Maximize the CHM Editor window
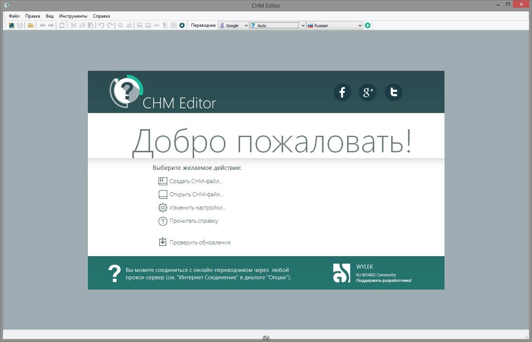This screenshot has width=532, height=342. (508, 4)
